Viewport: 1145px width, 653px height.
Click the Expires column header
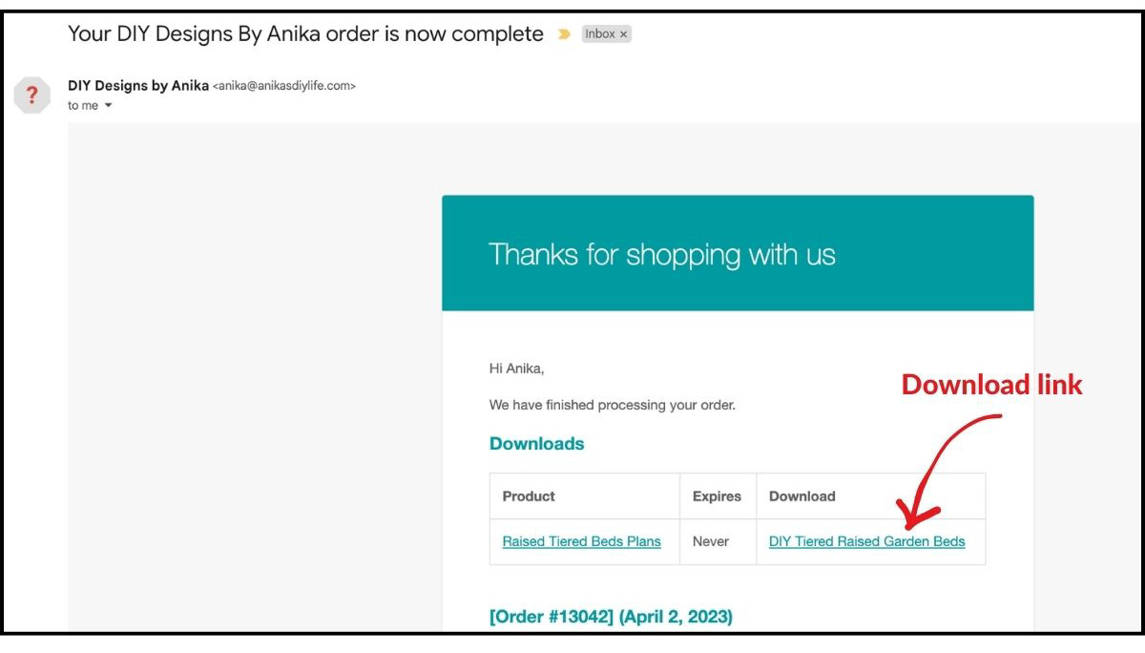(x=717, y=496)
